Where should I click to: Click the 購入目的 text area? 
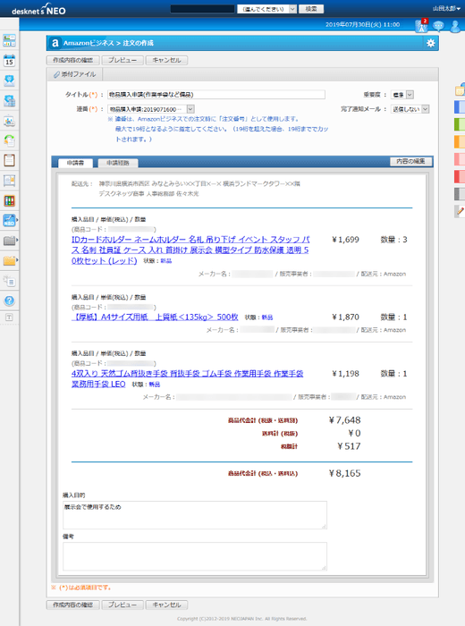pyautogui.click(x=195, y=515)
